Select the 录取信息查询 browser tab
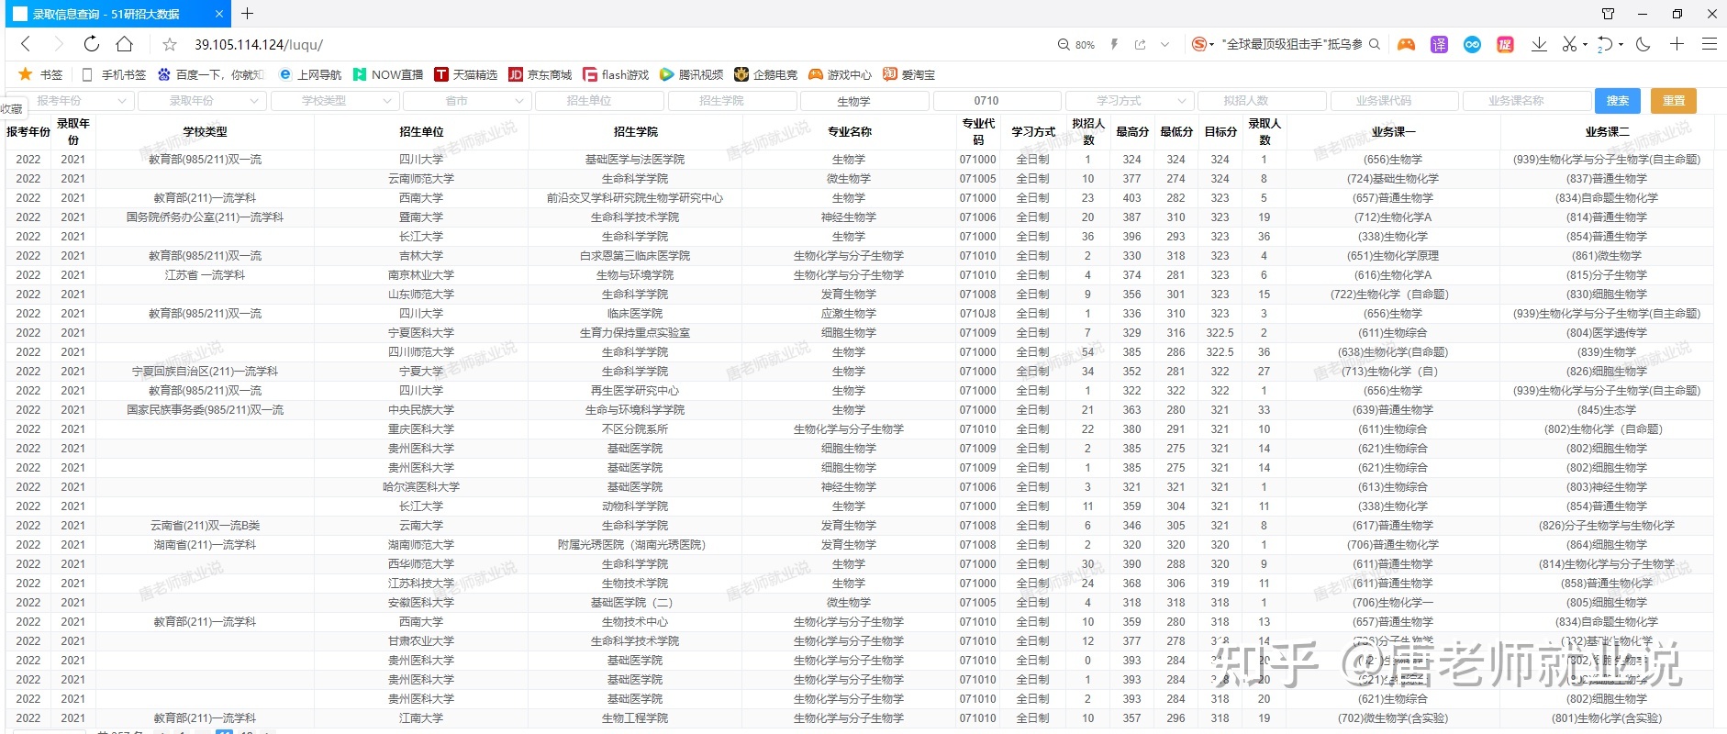 [x=110, y=14]
